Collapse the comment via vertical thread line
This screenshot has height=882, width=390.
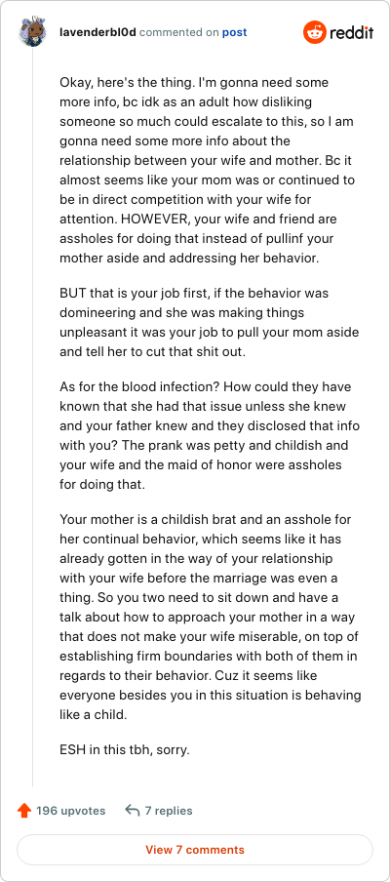pyautogui.click(x=32, y=418)
